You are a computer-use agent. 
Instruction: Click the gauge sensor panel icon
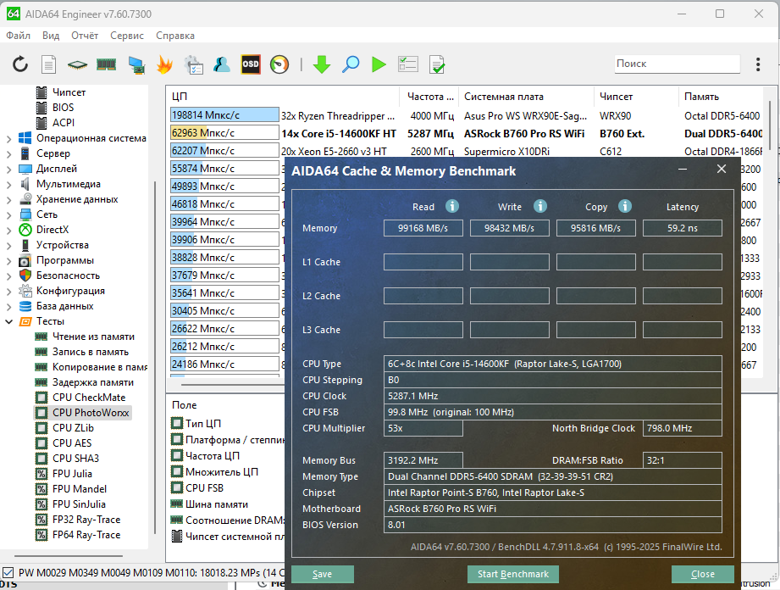(x=279, y=64)
